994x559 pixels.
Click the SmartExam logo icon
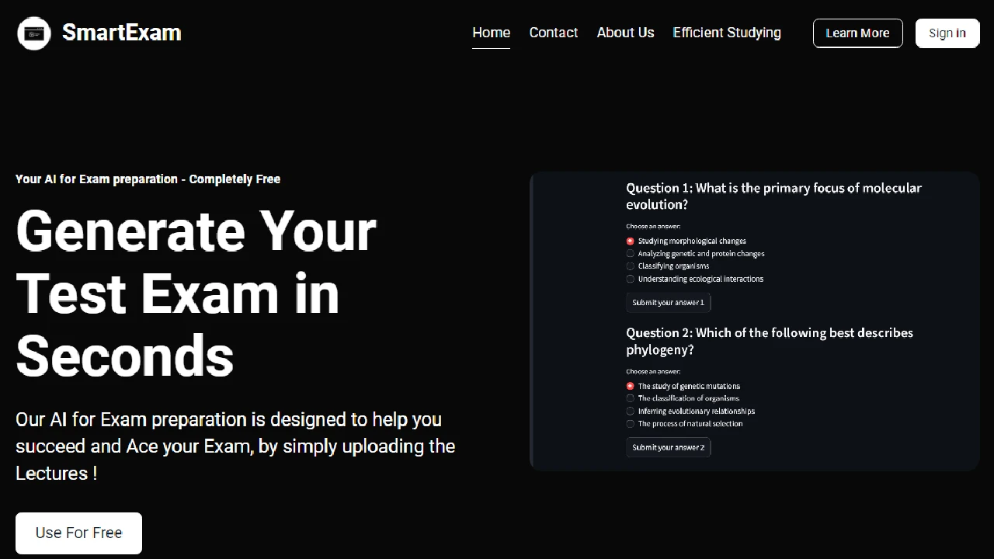tap(33, 33)
